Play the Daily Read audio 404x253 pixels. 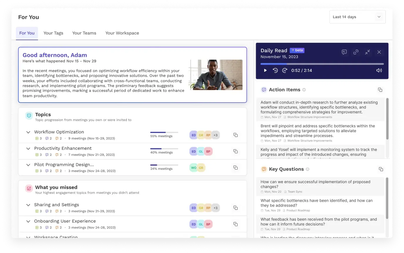[265, 70]
